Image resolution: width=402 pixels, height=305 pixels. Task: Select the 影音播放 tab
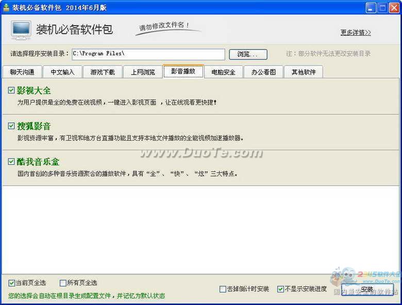[x=183, y=71]
